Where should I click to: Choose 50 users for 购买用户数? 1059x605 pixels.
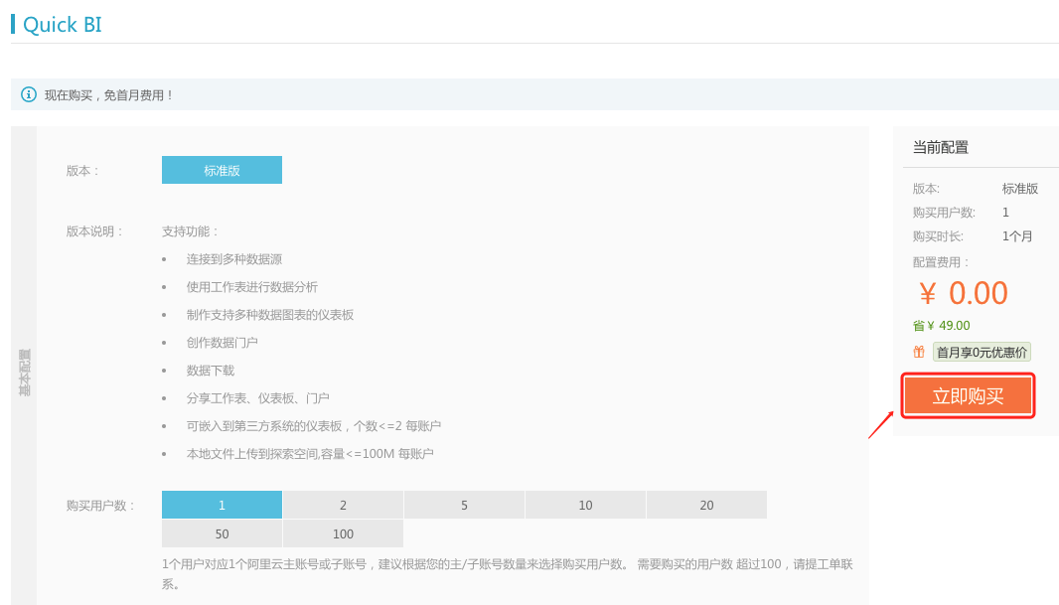tap(222, 534)
